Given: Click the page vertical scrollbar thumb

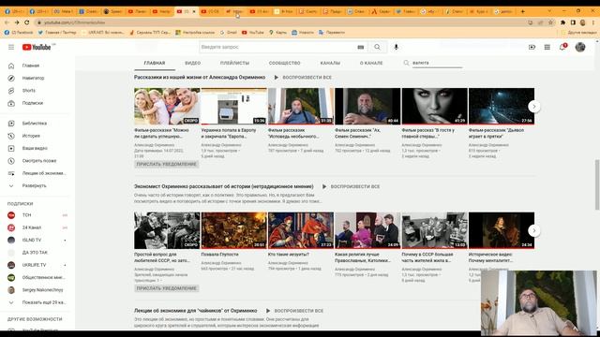Looking at the screenshot, I should (597, 184).
